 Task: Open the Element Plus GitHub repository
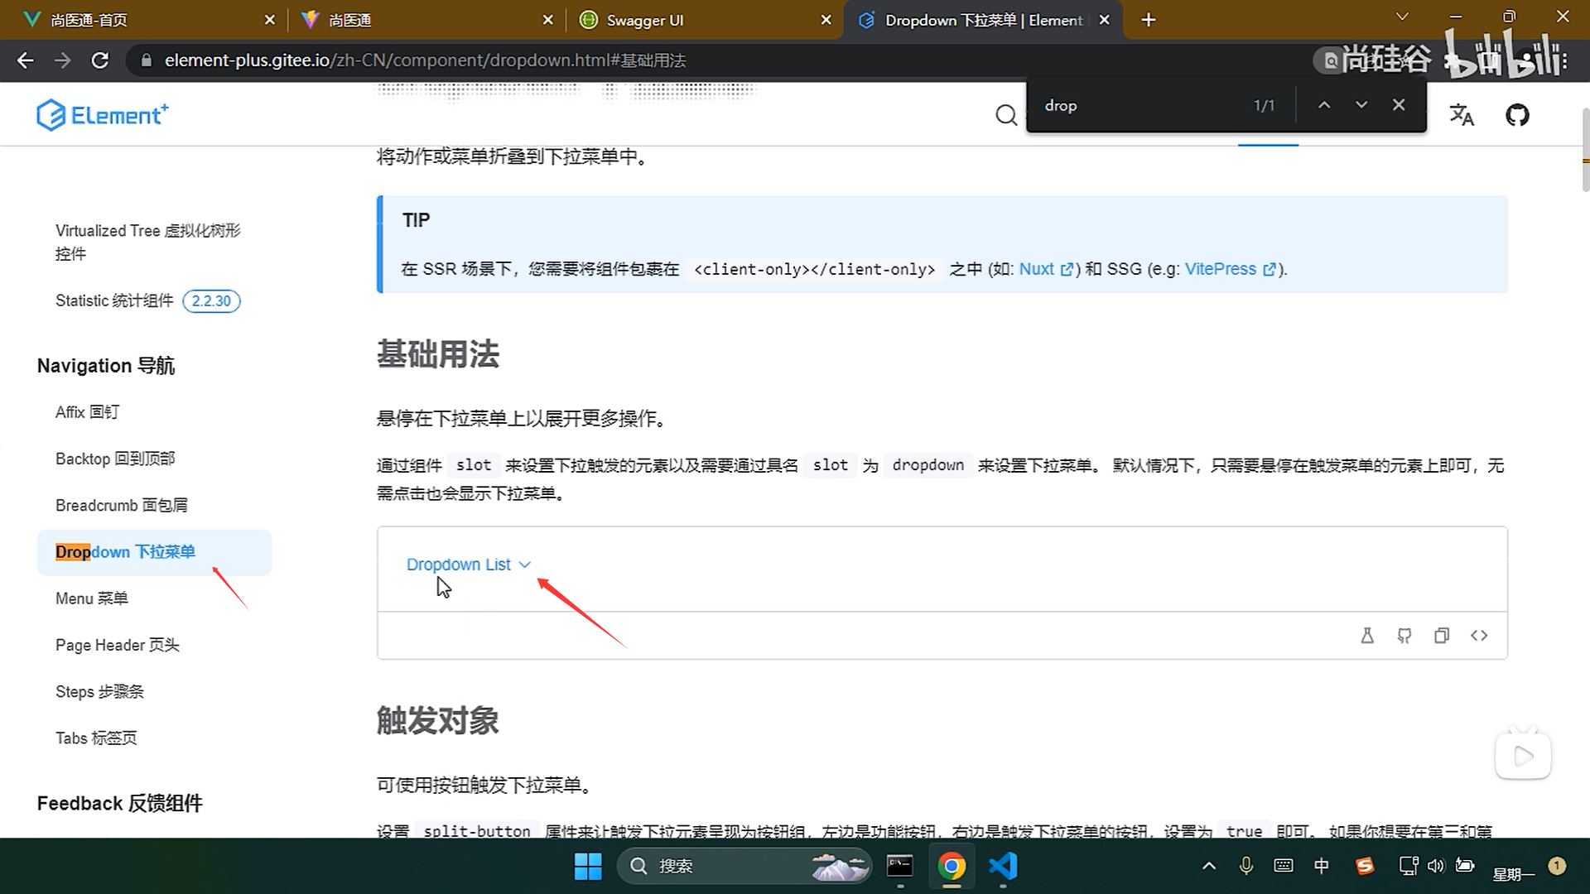click(1517, 115)
